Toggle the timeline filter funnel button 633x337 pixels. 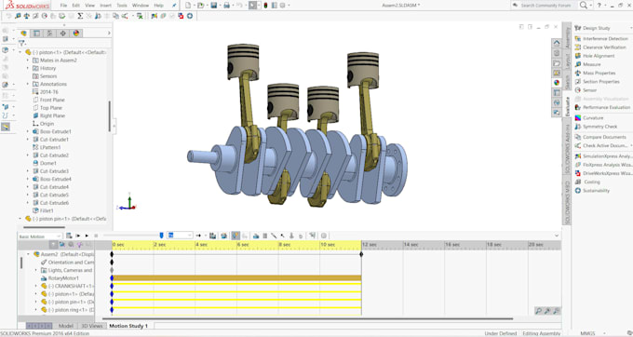click(53, 245)
